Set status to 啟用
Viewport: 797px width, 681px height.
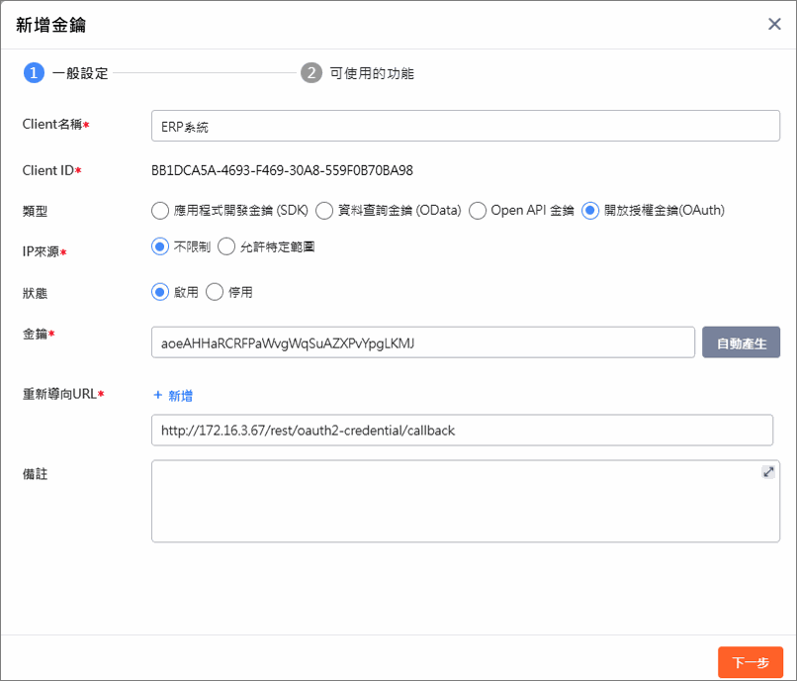tap(160, 292)
